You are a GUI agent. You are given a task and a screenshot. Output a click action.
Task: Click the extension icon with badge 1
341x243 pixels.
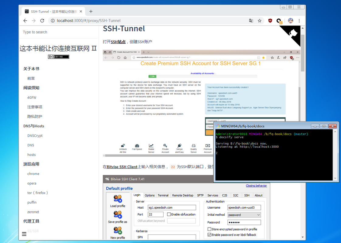click(279, 21)
